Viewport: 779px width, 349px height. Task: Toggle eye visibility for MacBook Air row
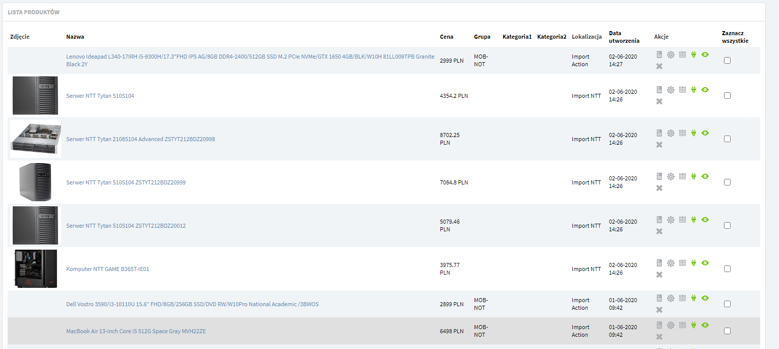coord(705,325)
